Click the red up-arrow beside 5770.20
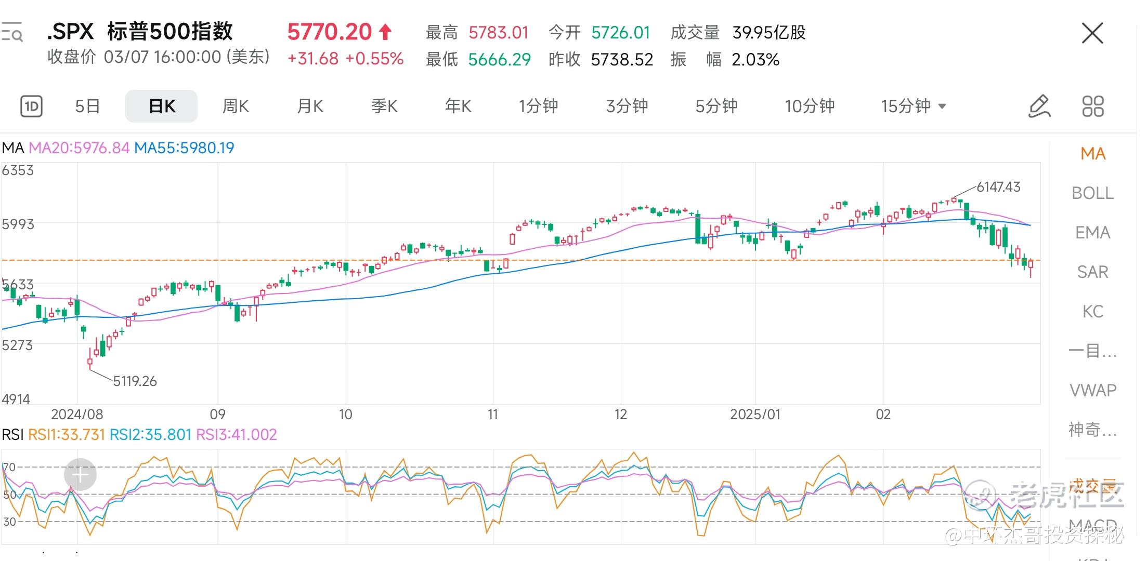This screenshot has height=561, width=1147. [x=385, y=32]
